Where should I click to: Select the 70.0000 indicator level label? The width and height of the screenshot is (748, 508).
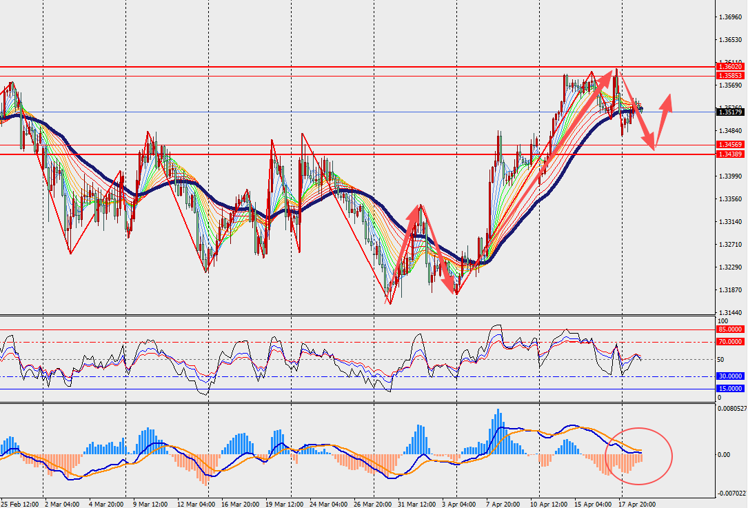(x=729, y=342)
